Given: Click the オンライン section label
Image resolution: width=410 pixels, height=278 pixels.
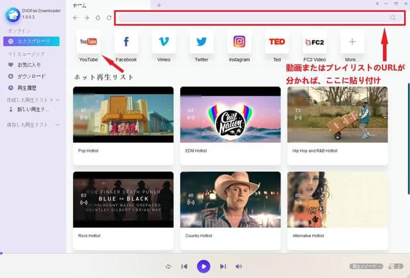Looking at the screenshot, I should pyautogui.click(x=19, y=31).
